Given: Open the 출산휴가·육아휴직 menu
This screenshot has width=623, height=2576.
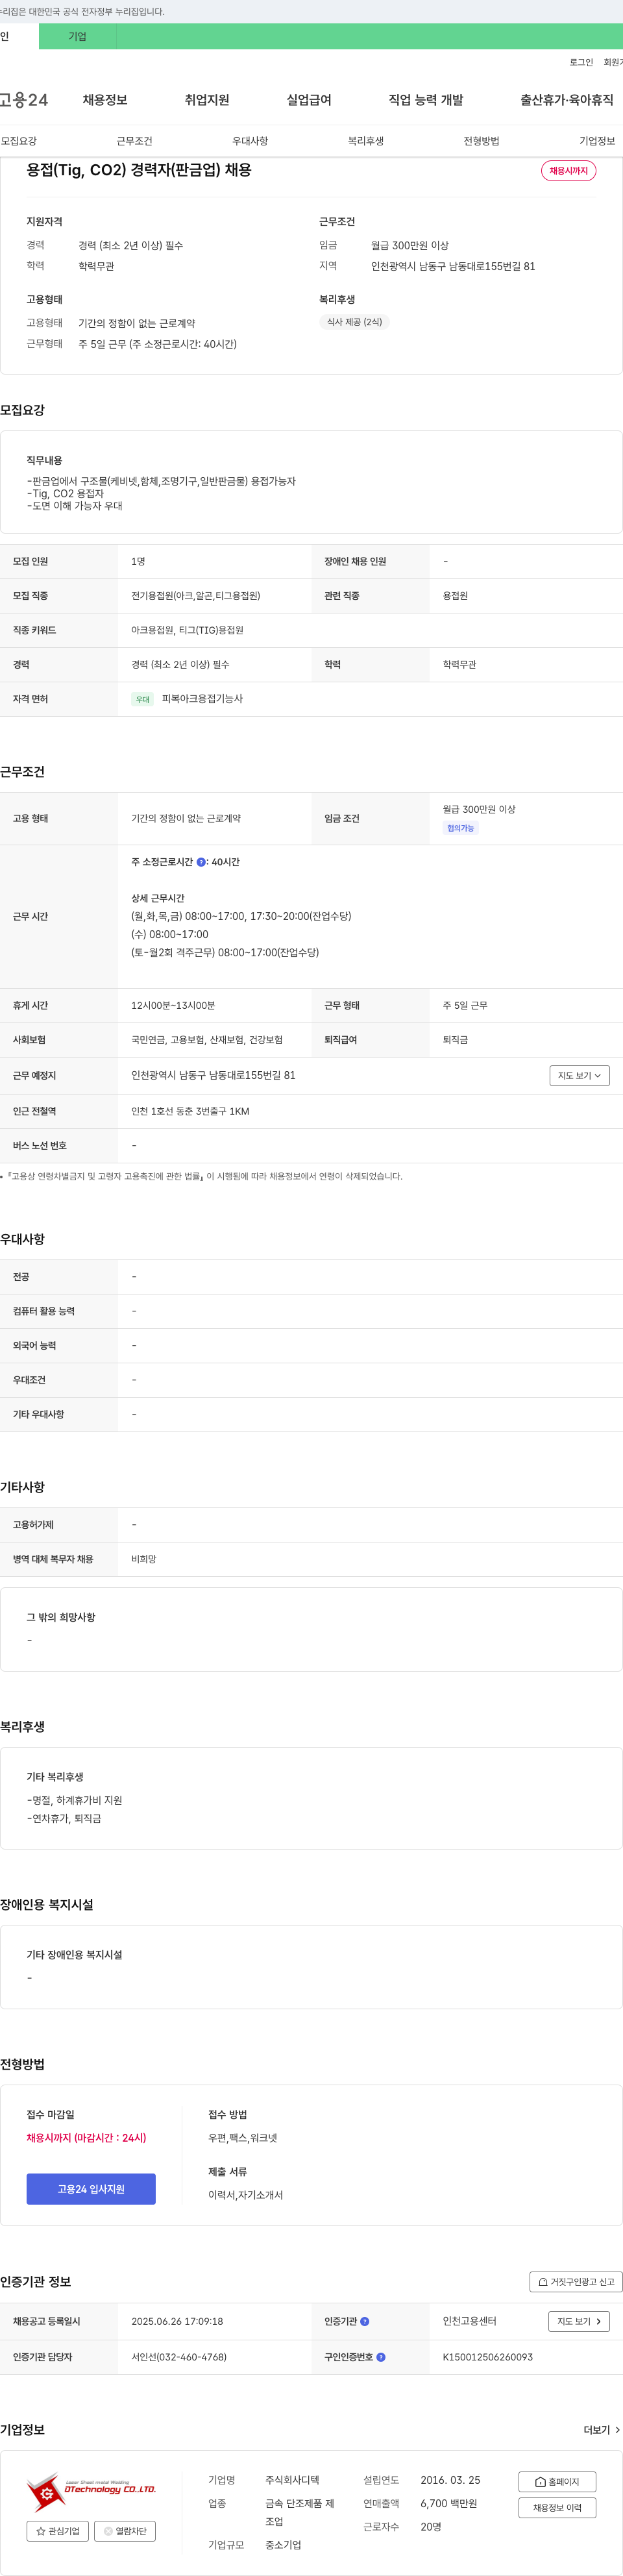Looking at the screenshot, I should [567, 100].
